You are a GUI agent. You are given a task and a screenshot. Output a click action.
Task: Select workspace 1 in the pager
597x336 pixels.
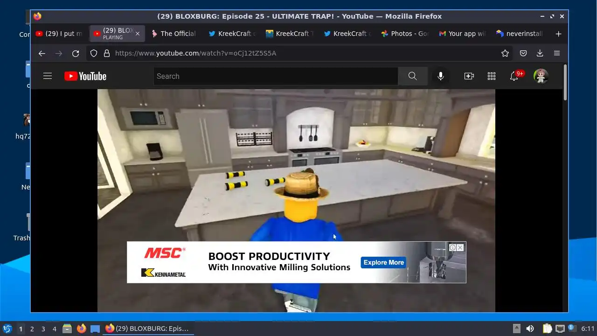pyautogui.click(x=21, y=329)
